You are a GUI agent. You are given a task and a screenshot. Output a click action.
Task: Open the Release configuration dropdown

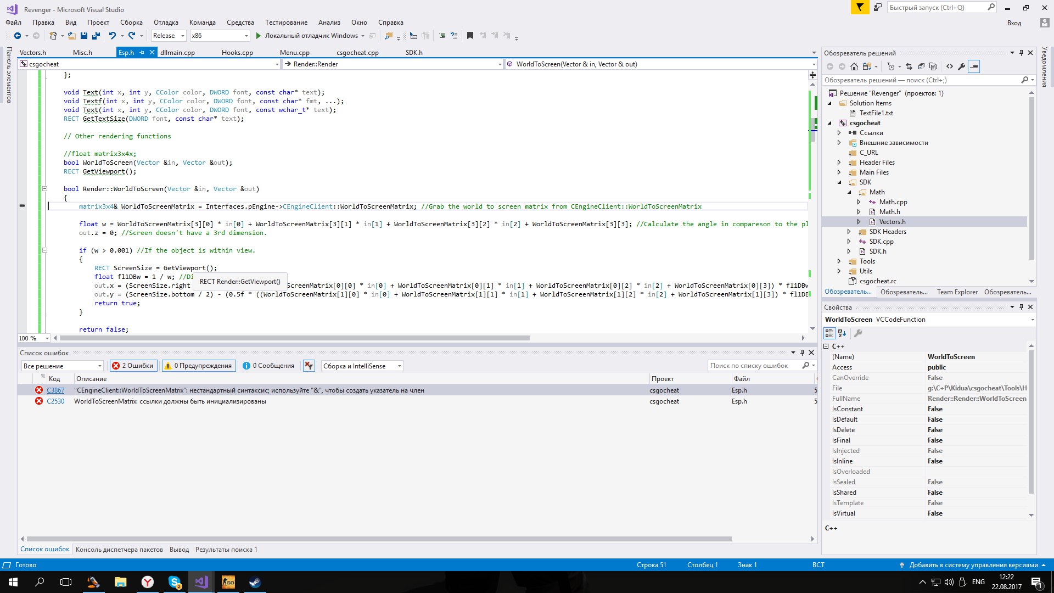click(x=169, y=36)
